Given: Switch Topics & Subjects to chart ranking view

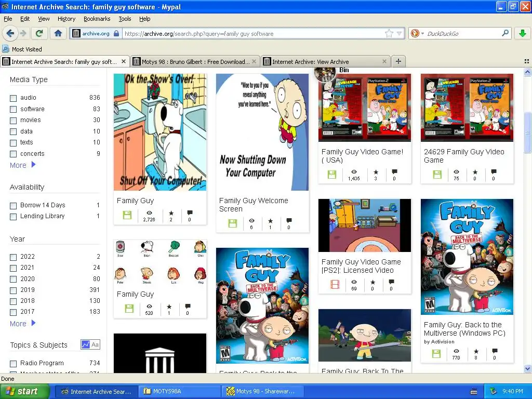Looking at the screenshot, I should [x=86, y=344].
